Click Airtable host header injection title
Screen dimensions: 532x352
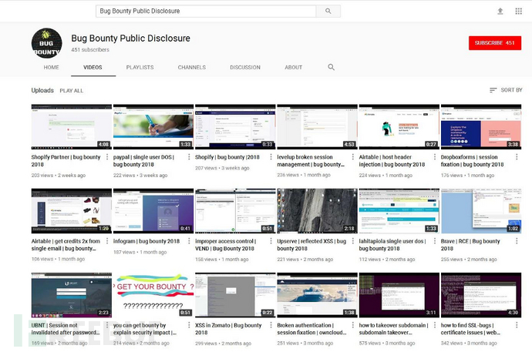(392, 160)
